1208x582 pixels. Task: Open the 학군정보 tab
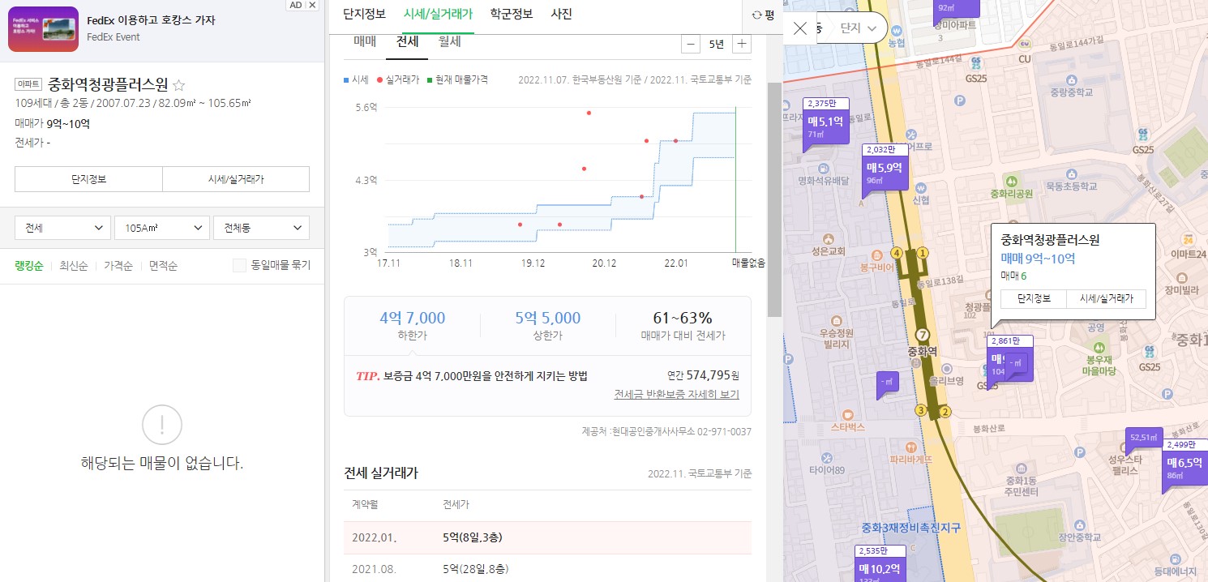pyautogui.click(x=512, y=14)
